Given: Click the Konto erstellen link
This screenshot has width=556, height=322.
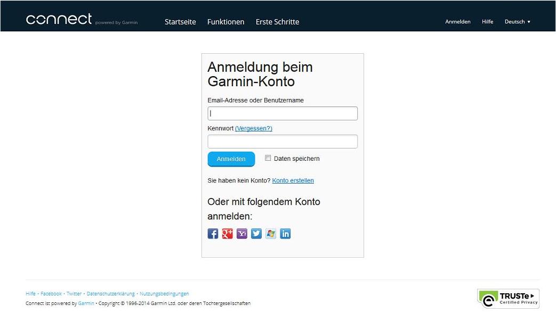Looking at the screenshot, I should pos(293,180).
